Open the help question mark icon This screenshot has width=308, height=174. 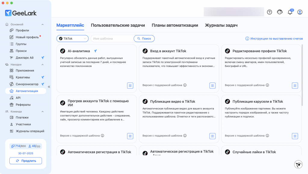[x=269, y=12]
